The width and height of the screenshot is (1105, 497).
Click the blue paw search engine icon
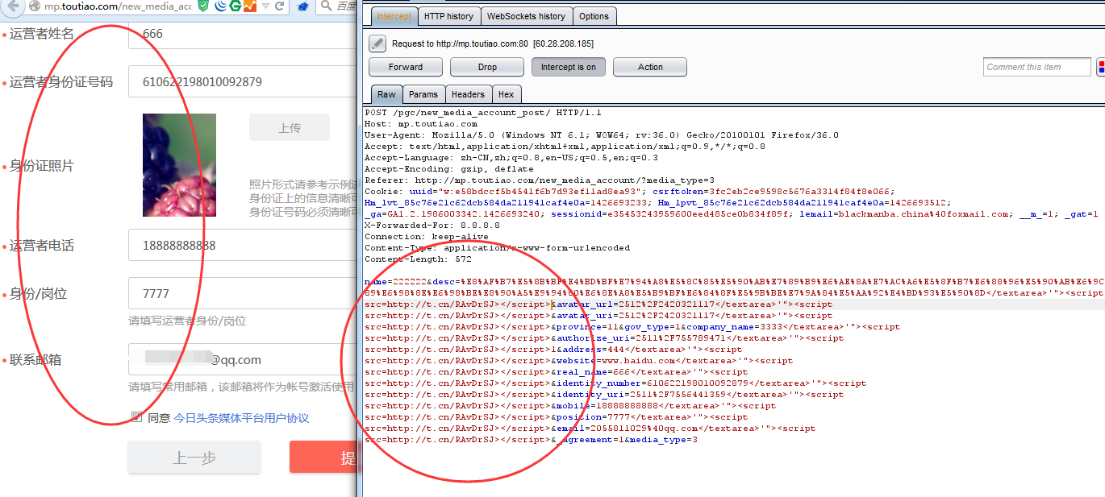(x=302, y=6)
